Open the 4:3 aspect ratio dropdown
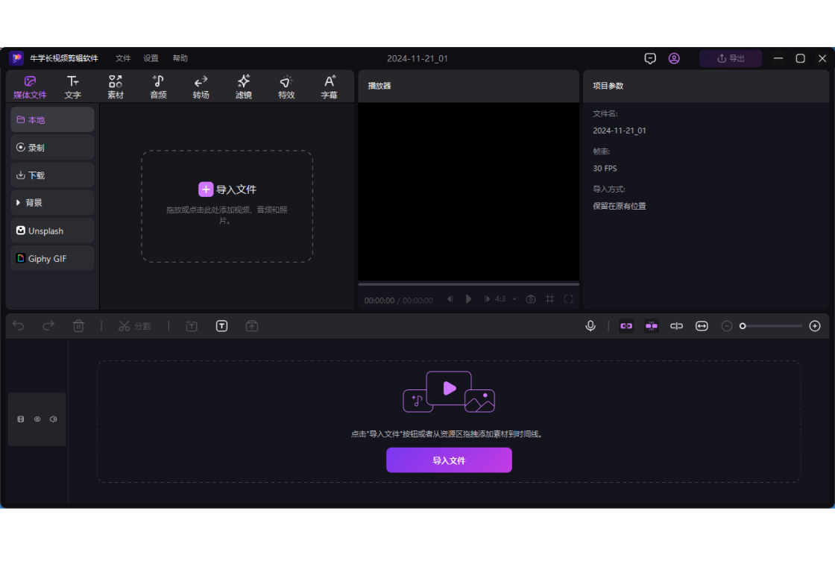This screenshot has height=567, width=835. (x=506, y=299)
